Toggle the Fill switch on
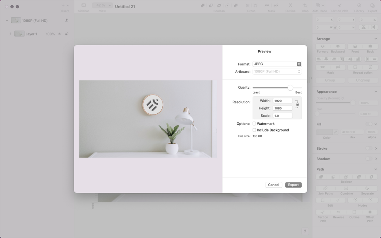 pos(369,124)
